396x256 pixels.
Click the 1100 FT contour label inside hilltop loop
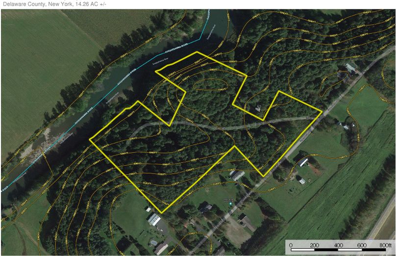(x=222, y=89)
